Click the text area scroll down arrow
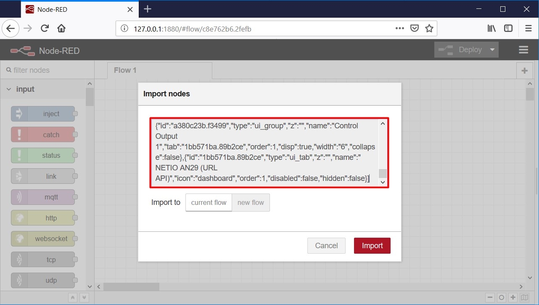This screenshot has width=539, height=305. tap(383, 182)
